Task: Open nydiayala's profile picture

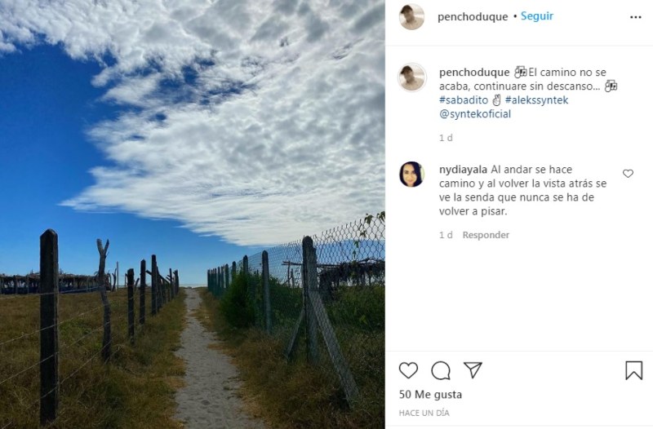Action: click(x=411, y=175)
